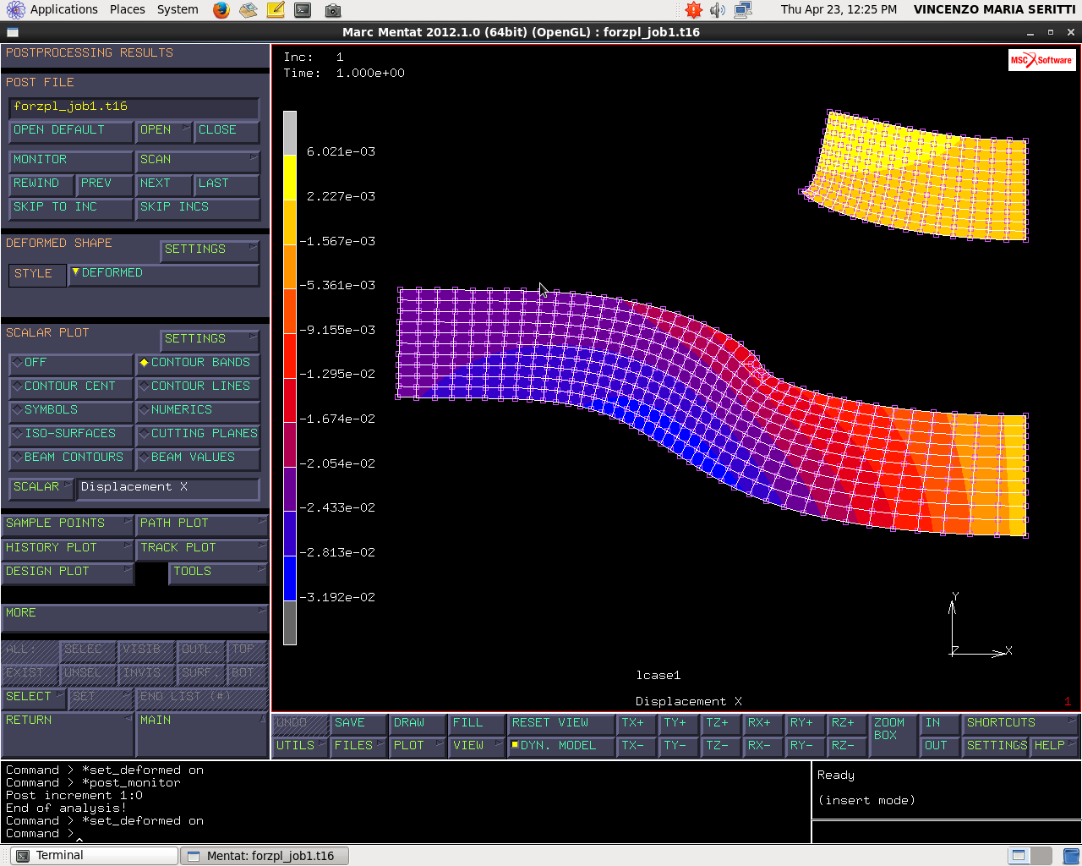This screenshot has height=866, width=1082.
Task: Click FILL view button
Action: click(476, 723)
